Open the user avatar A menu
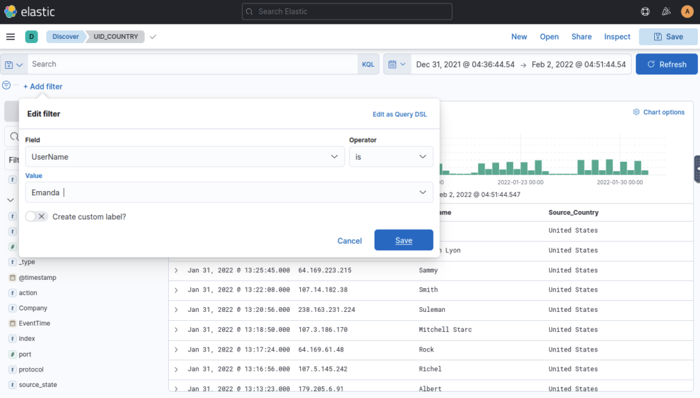The height and width of the screenshot is (398, 700). pos(687,12)
